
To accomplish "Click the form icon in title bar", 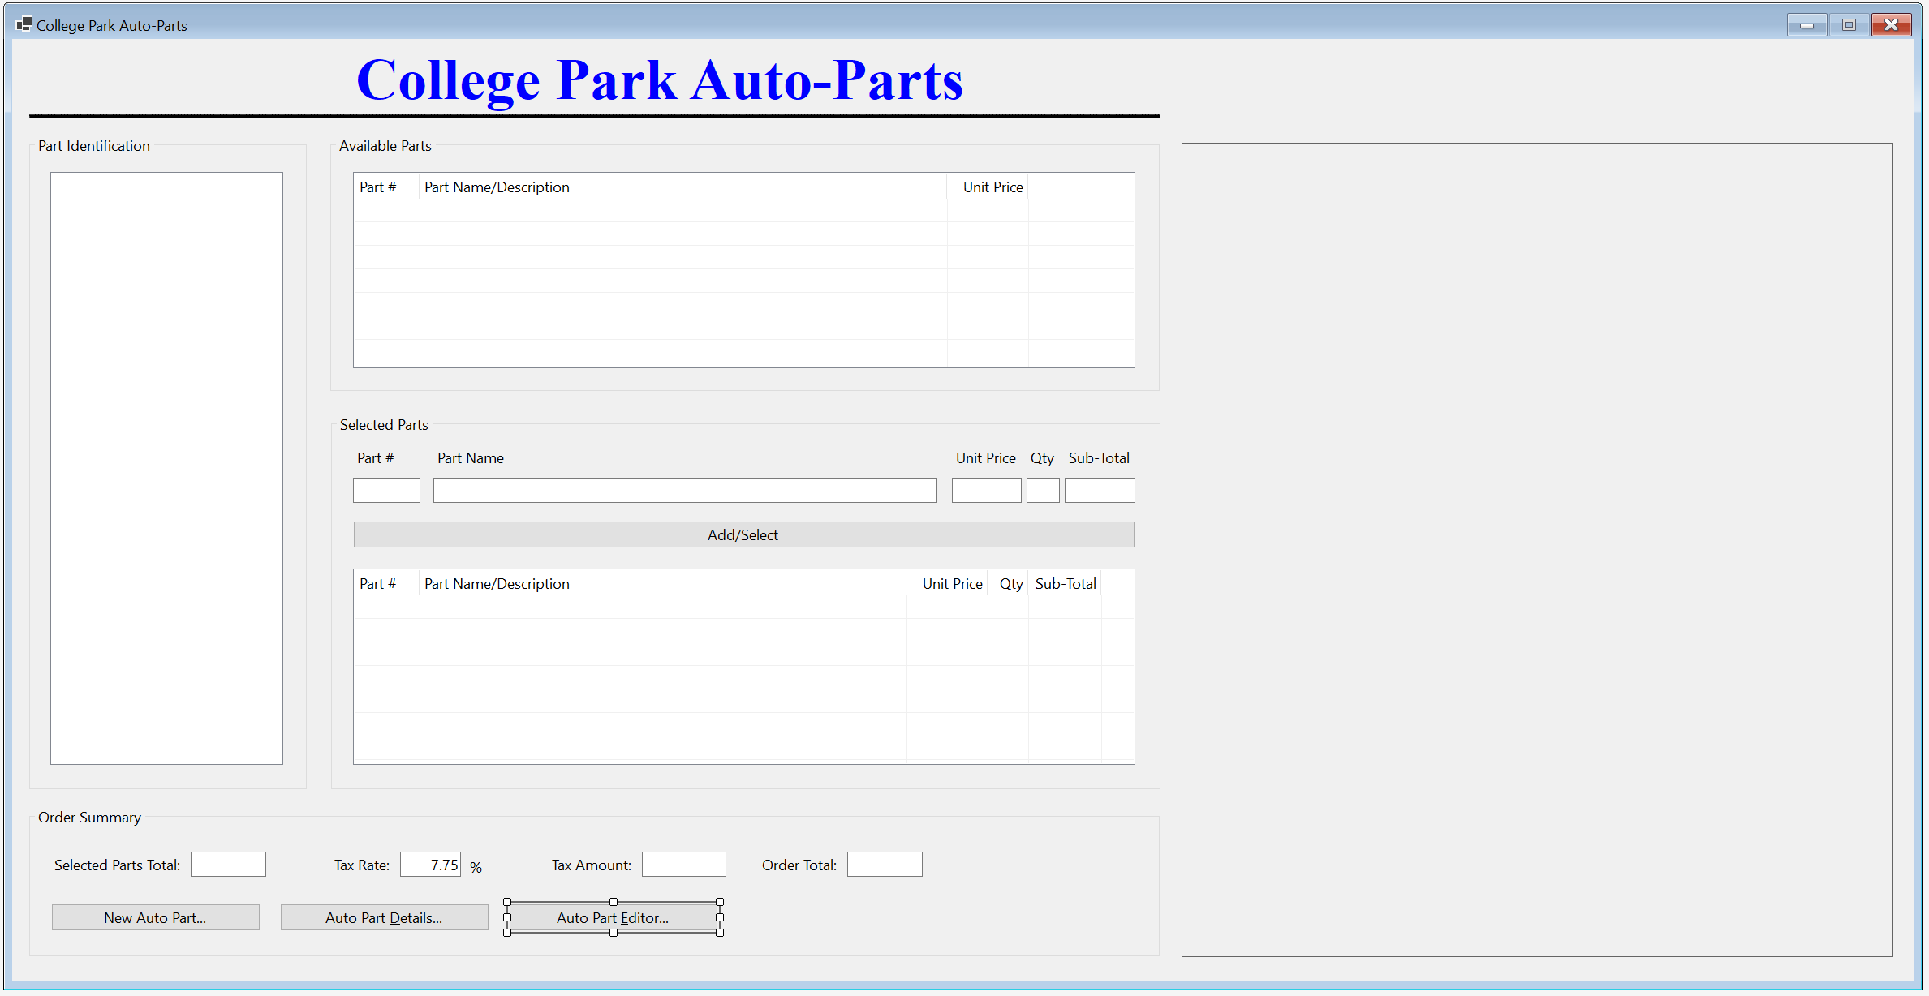I will (x=24, y=24).
